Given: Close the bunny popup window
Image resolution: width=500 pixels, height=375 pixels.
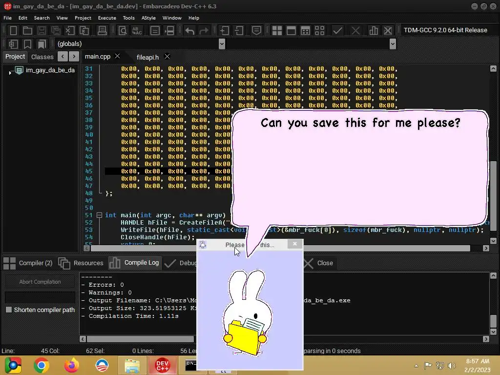Looking at the screenshot, I should click(x=295, y=244).
